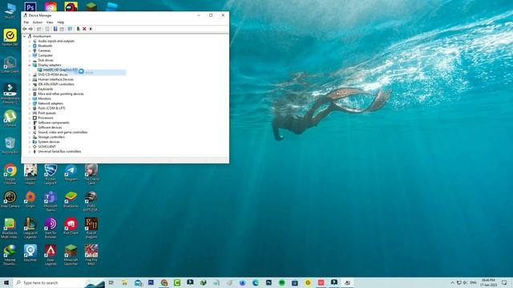Collapse the Display adapters node

pos(30,65)
